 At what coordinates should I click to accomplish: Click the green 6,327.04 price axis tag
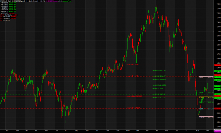click(217, 71)
